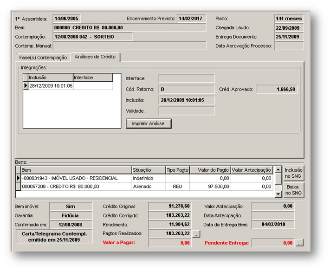Screen dimensions: 330x271
Task: Click the Contemplação field with SORTEIO
Action: point(93,37)
